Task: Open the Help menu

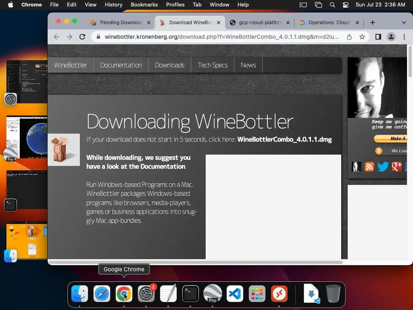Action: (x=243, y=5)
